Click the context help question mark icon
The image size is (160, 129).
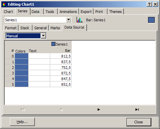point(149,4)
